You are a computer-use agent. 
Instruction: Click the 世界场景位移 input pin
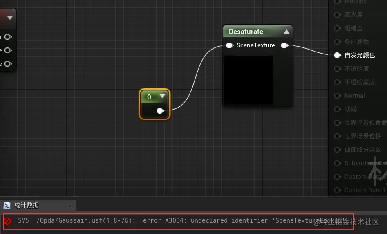(338, 136)
